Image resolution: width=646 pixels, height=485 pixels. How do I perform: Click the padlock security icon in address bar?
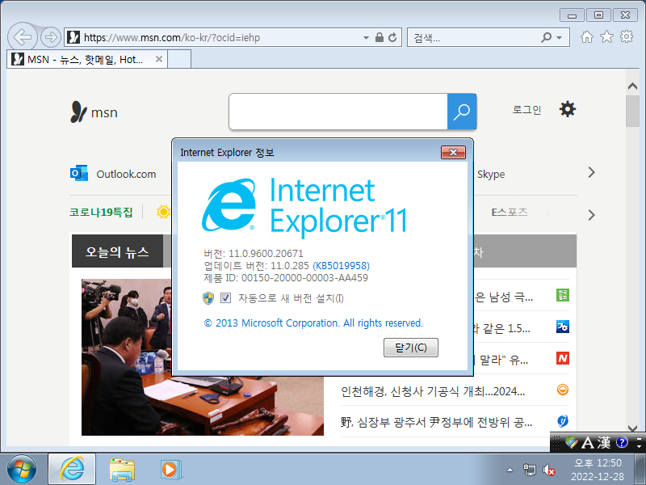[379, 37]
